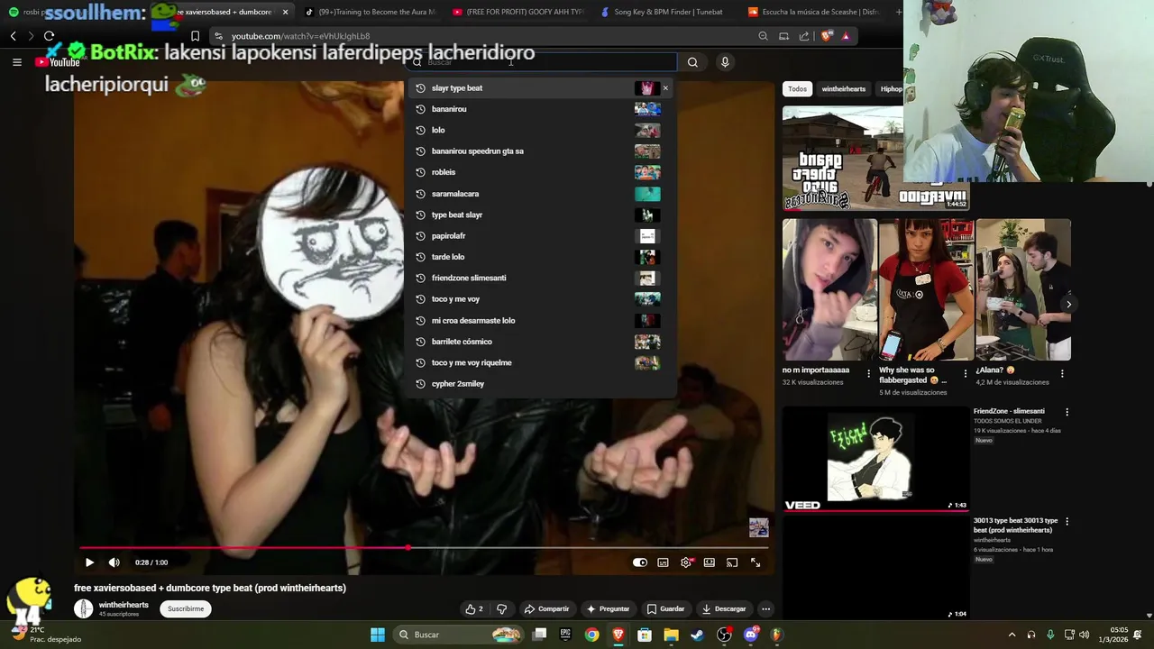The image size is (1154, 649).
Task: Cast the video using the cast icon
Action: (732, 562)
